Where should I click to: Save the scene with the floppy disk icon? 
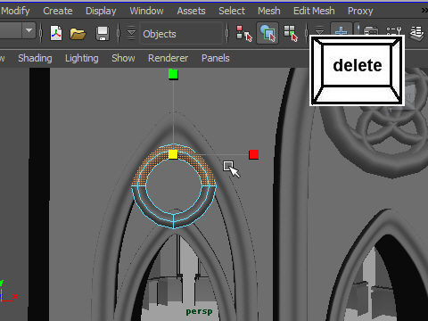pos(103,33)
